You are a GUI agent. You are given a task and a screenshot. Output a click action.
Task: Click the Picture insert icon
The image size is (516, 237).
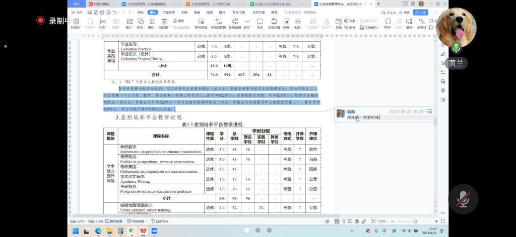pyautogui.click(x=130, y=22)
